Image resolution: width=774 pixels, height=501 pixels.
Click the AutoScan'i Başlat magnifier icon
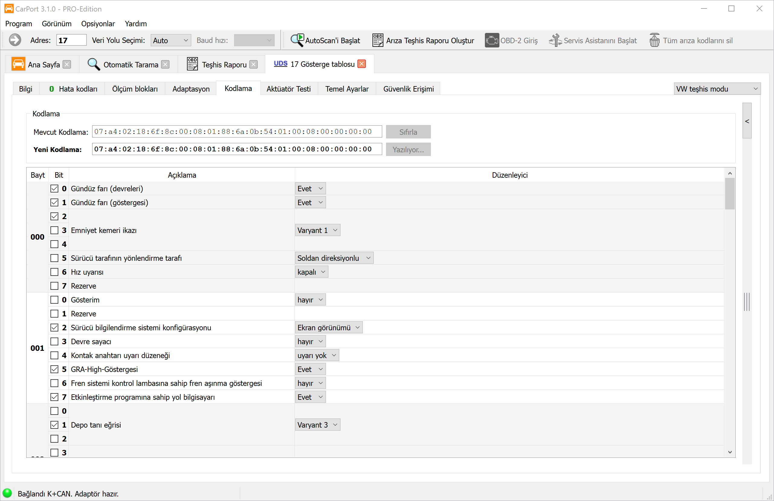(x=297, y=40)
